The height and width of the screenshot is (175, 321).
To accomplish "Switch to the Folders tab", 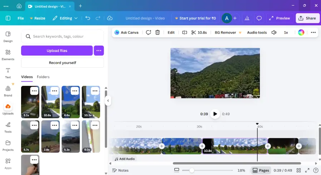I will coord(43,77).
